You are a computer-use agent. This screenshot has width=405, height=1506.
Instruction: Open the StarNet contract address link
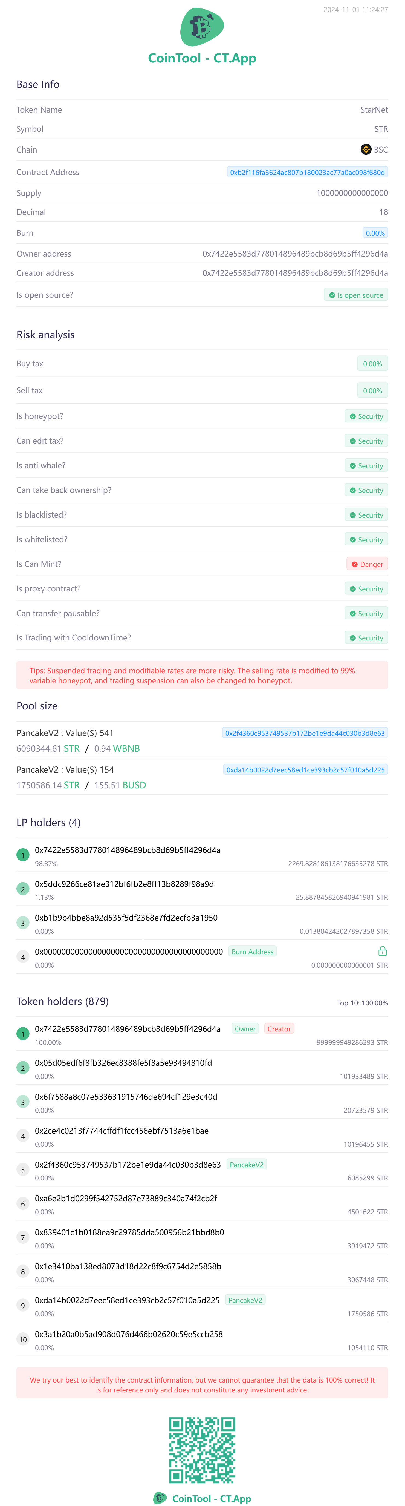tap(307, 173)
